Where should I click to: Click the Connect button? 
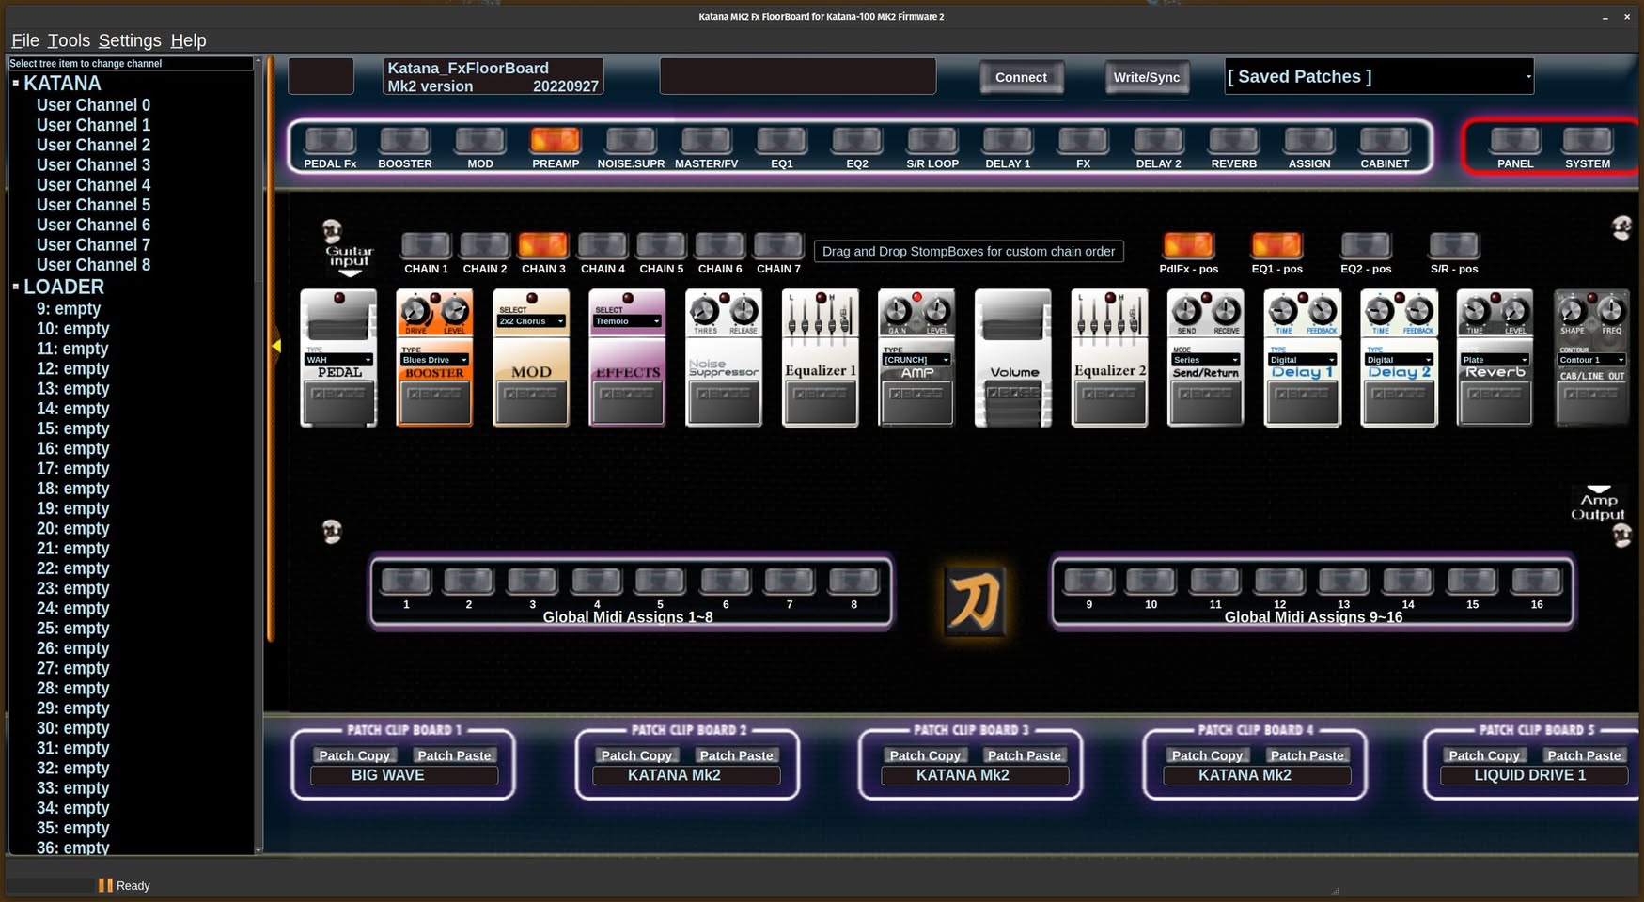point(1021,77)
